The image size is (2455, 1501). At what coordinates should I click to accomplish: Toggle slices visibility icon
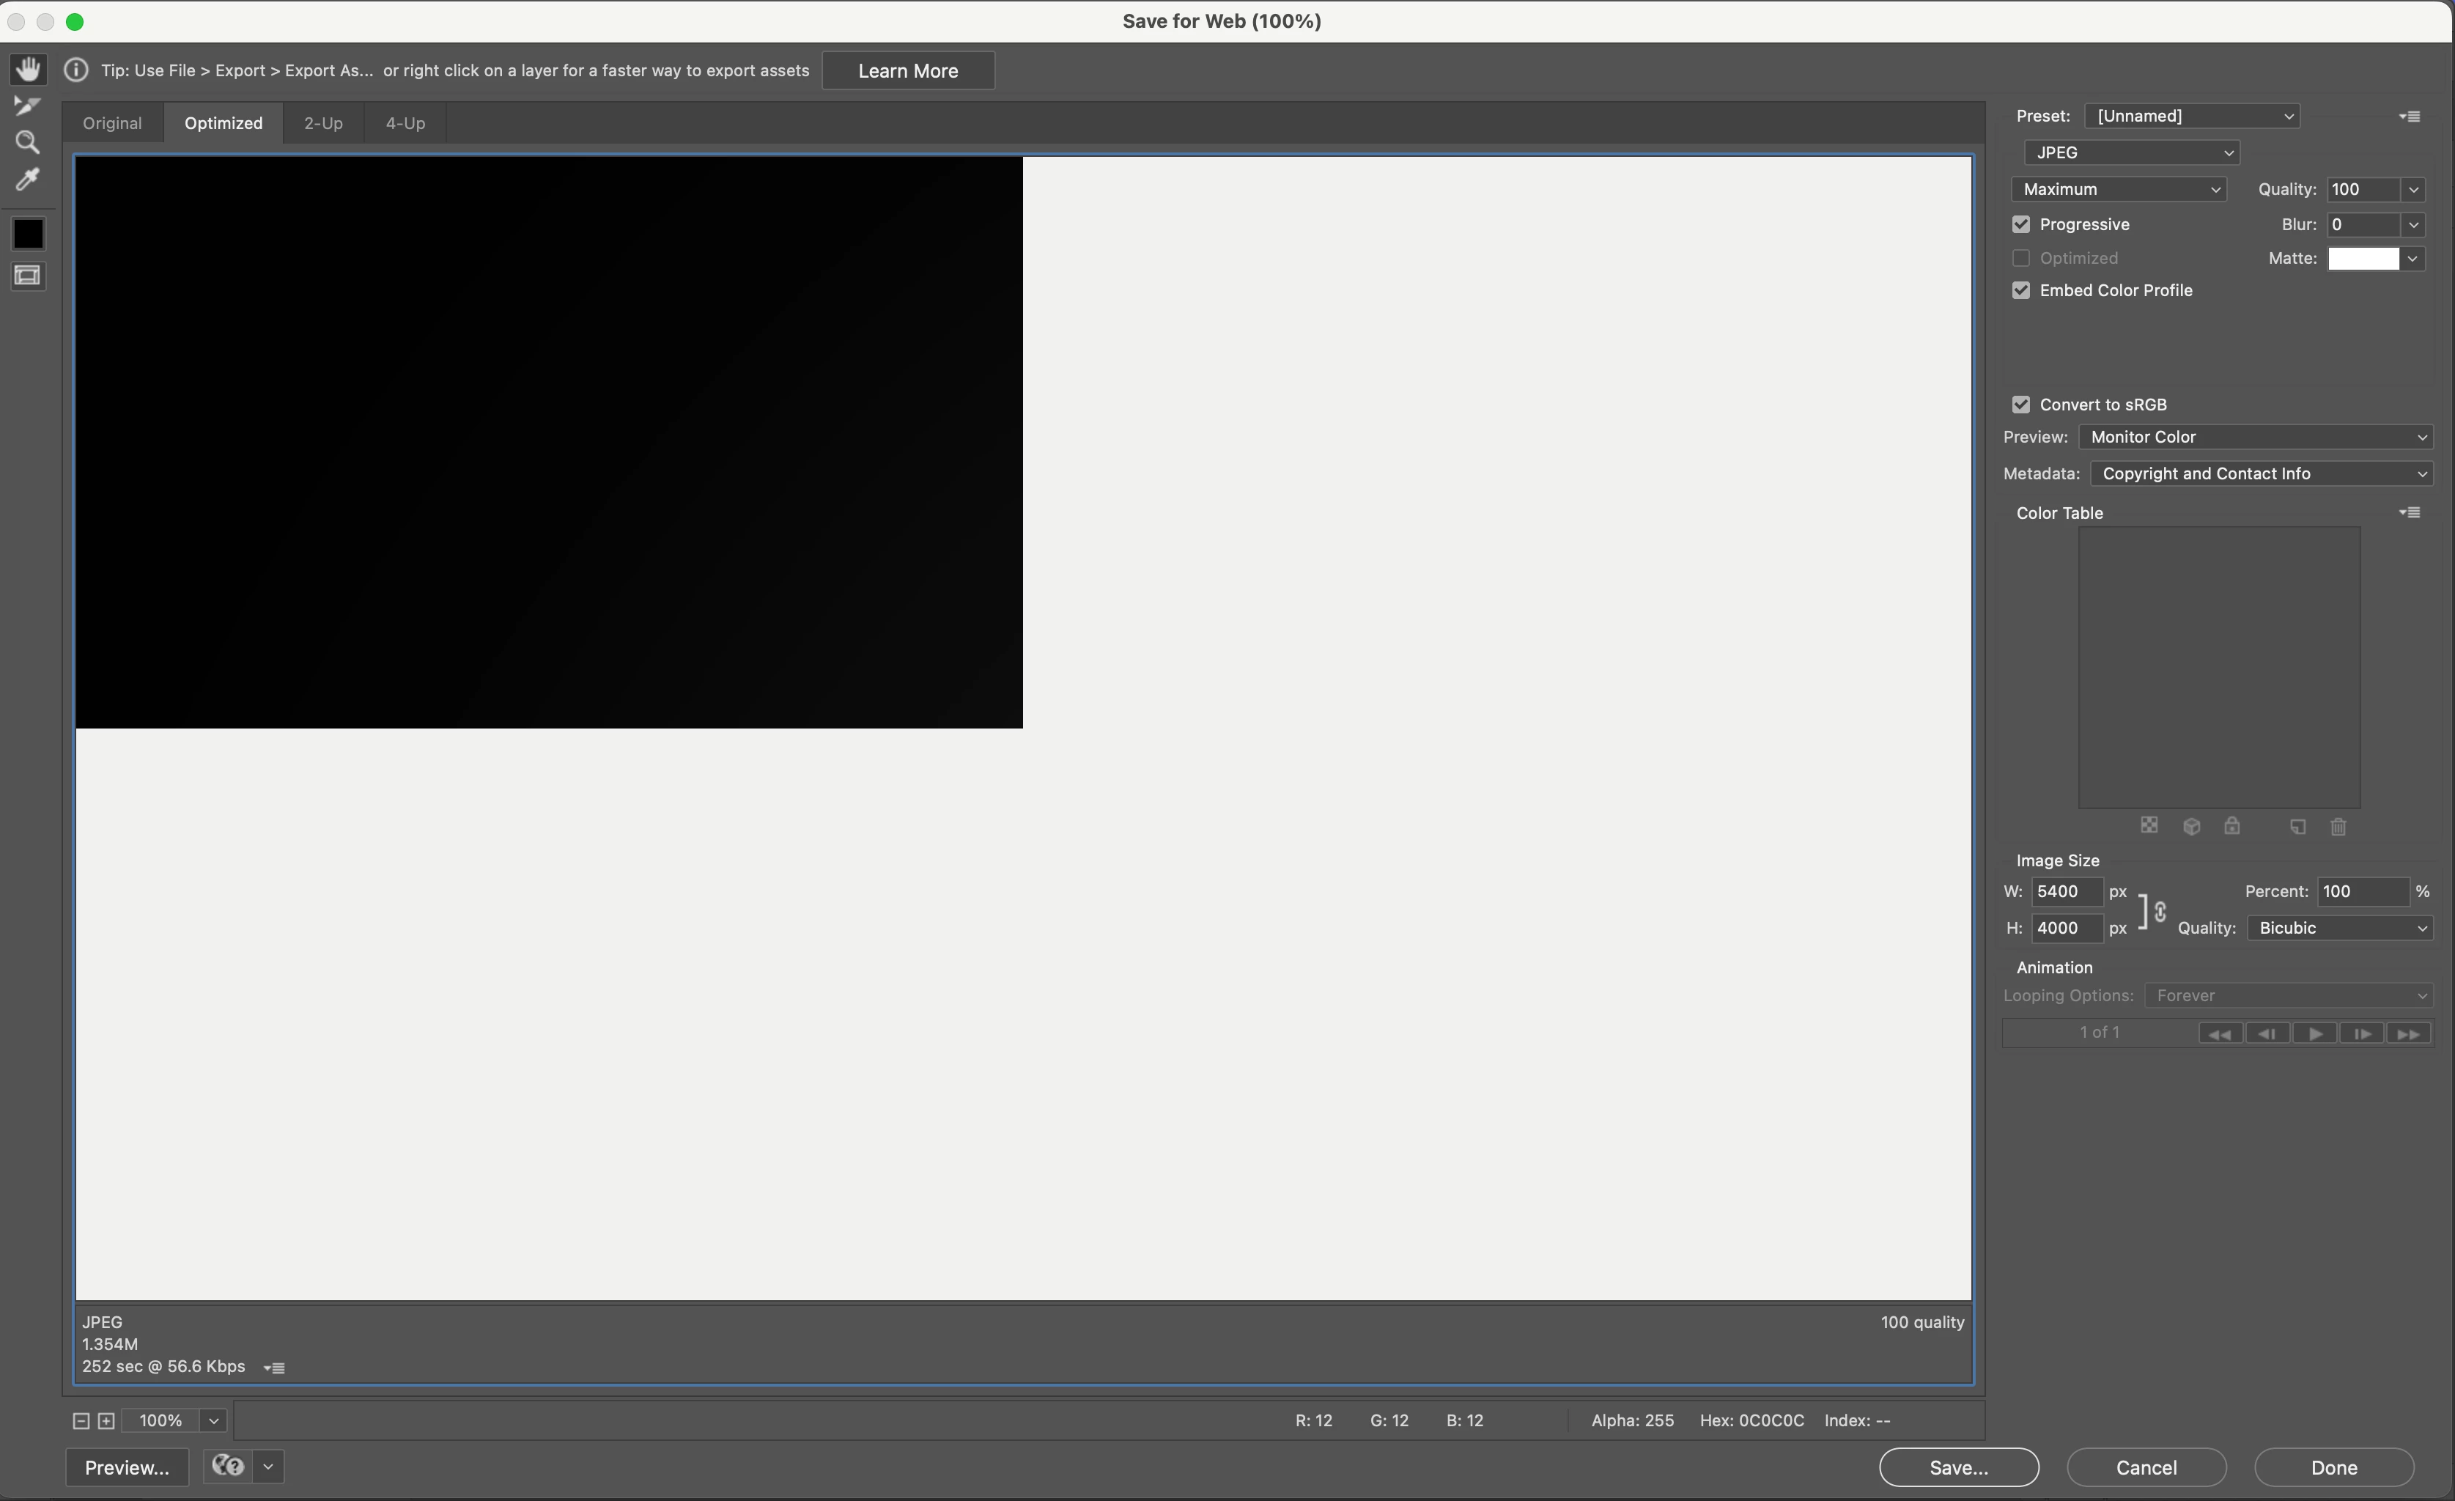point(28,276)
